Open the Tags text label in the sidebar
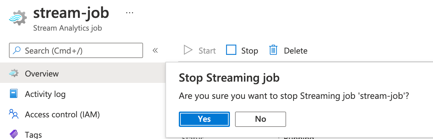Image resolution: width=433 pixels, height=139 pixels. point(34,135)
